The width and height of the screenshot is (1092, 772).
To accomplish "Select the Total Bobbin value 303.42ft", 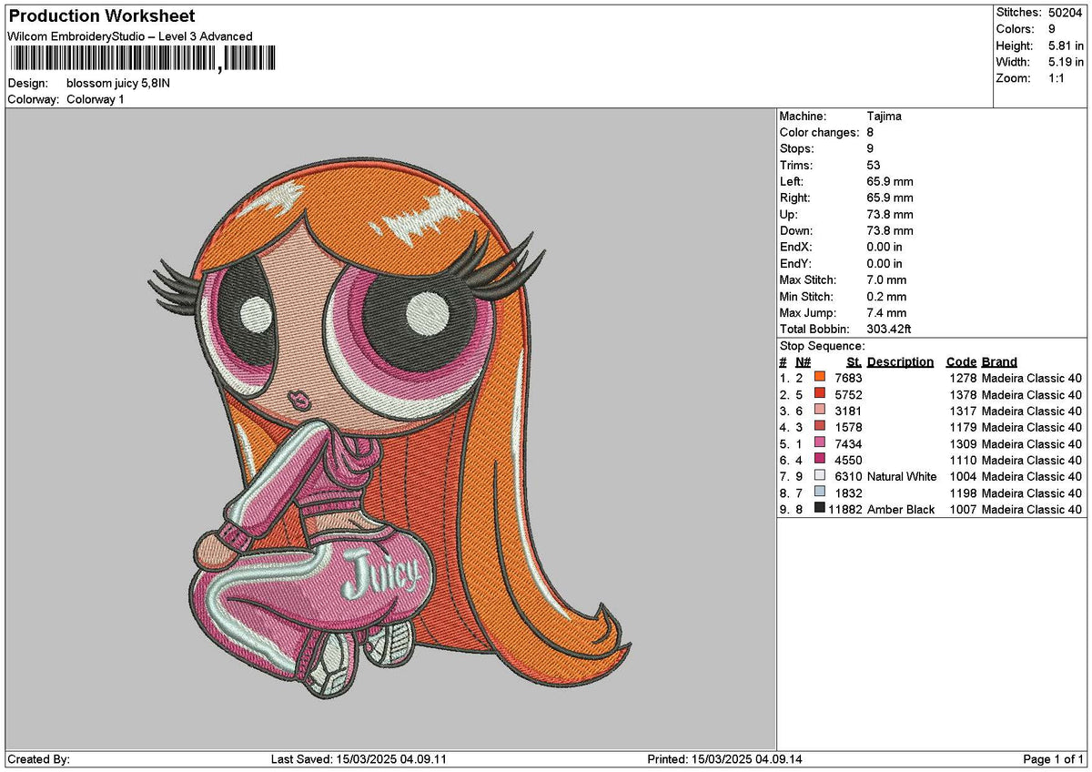I will (891, 330).
